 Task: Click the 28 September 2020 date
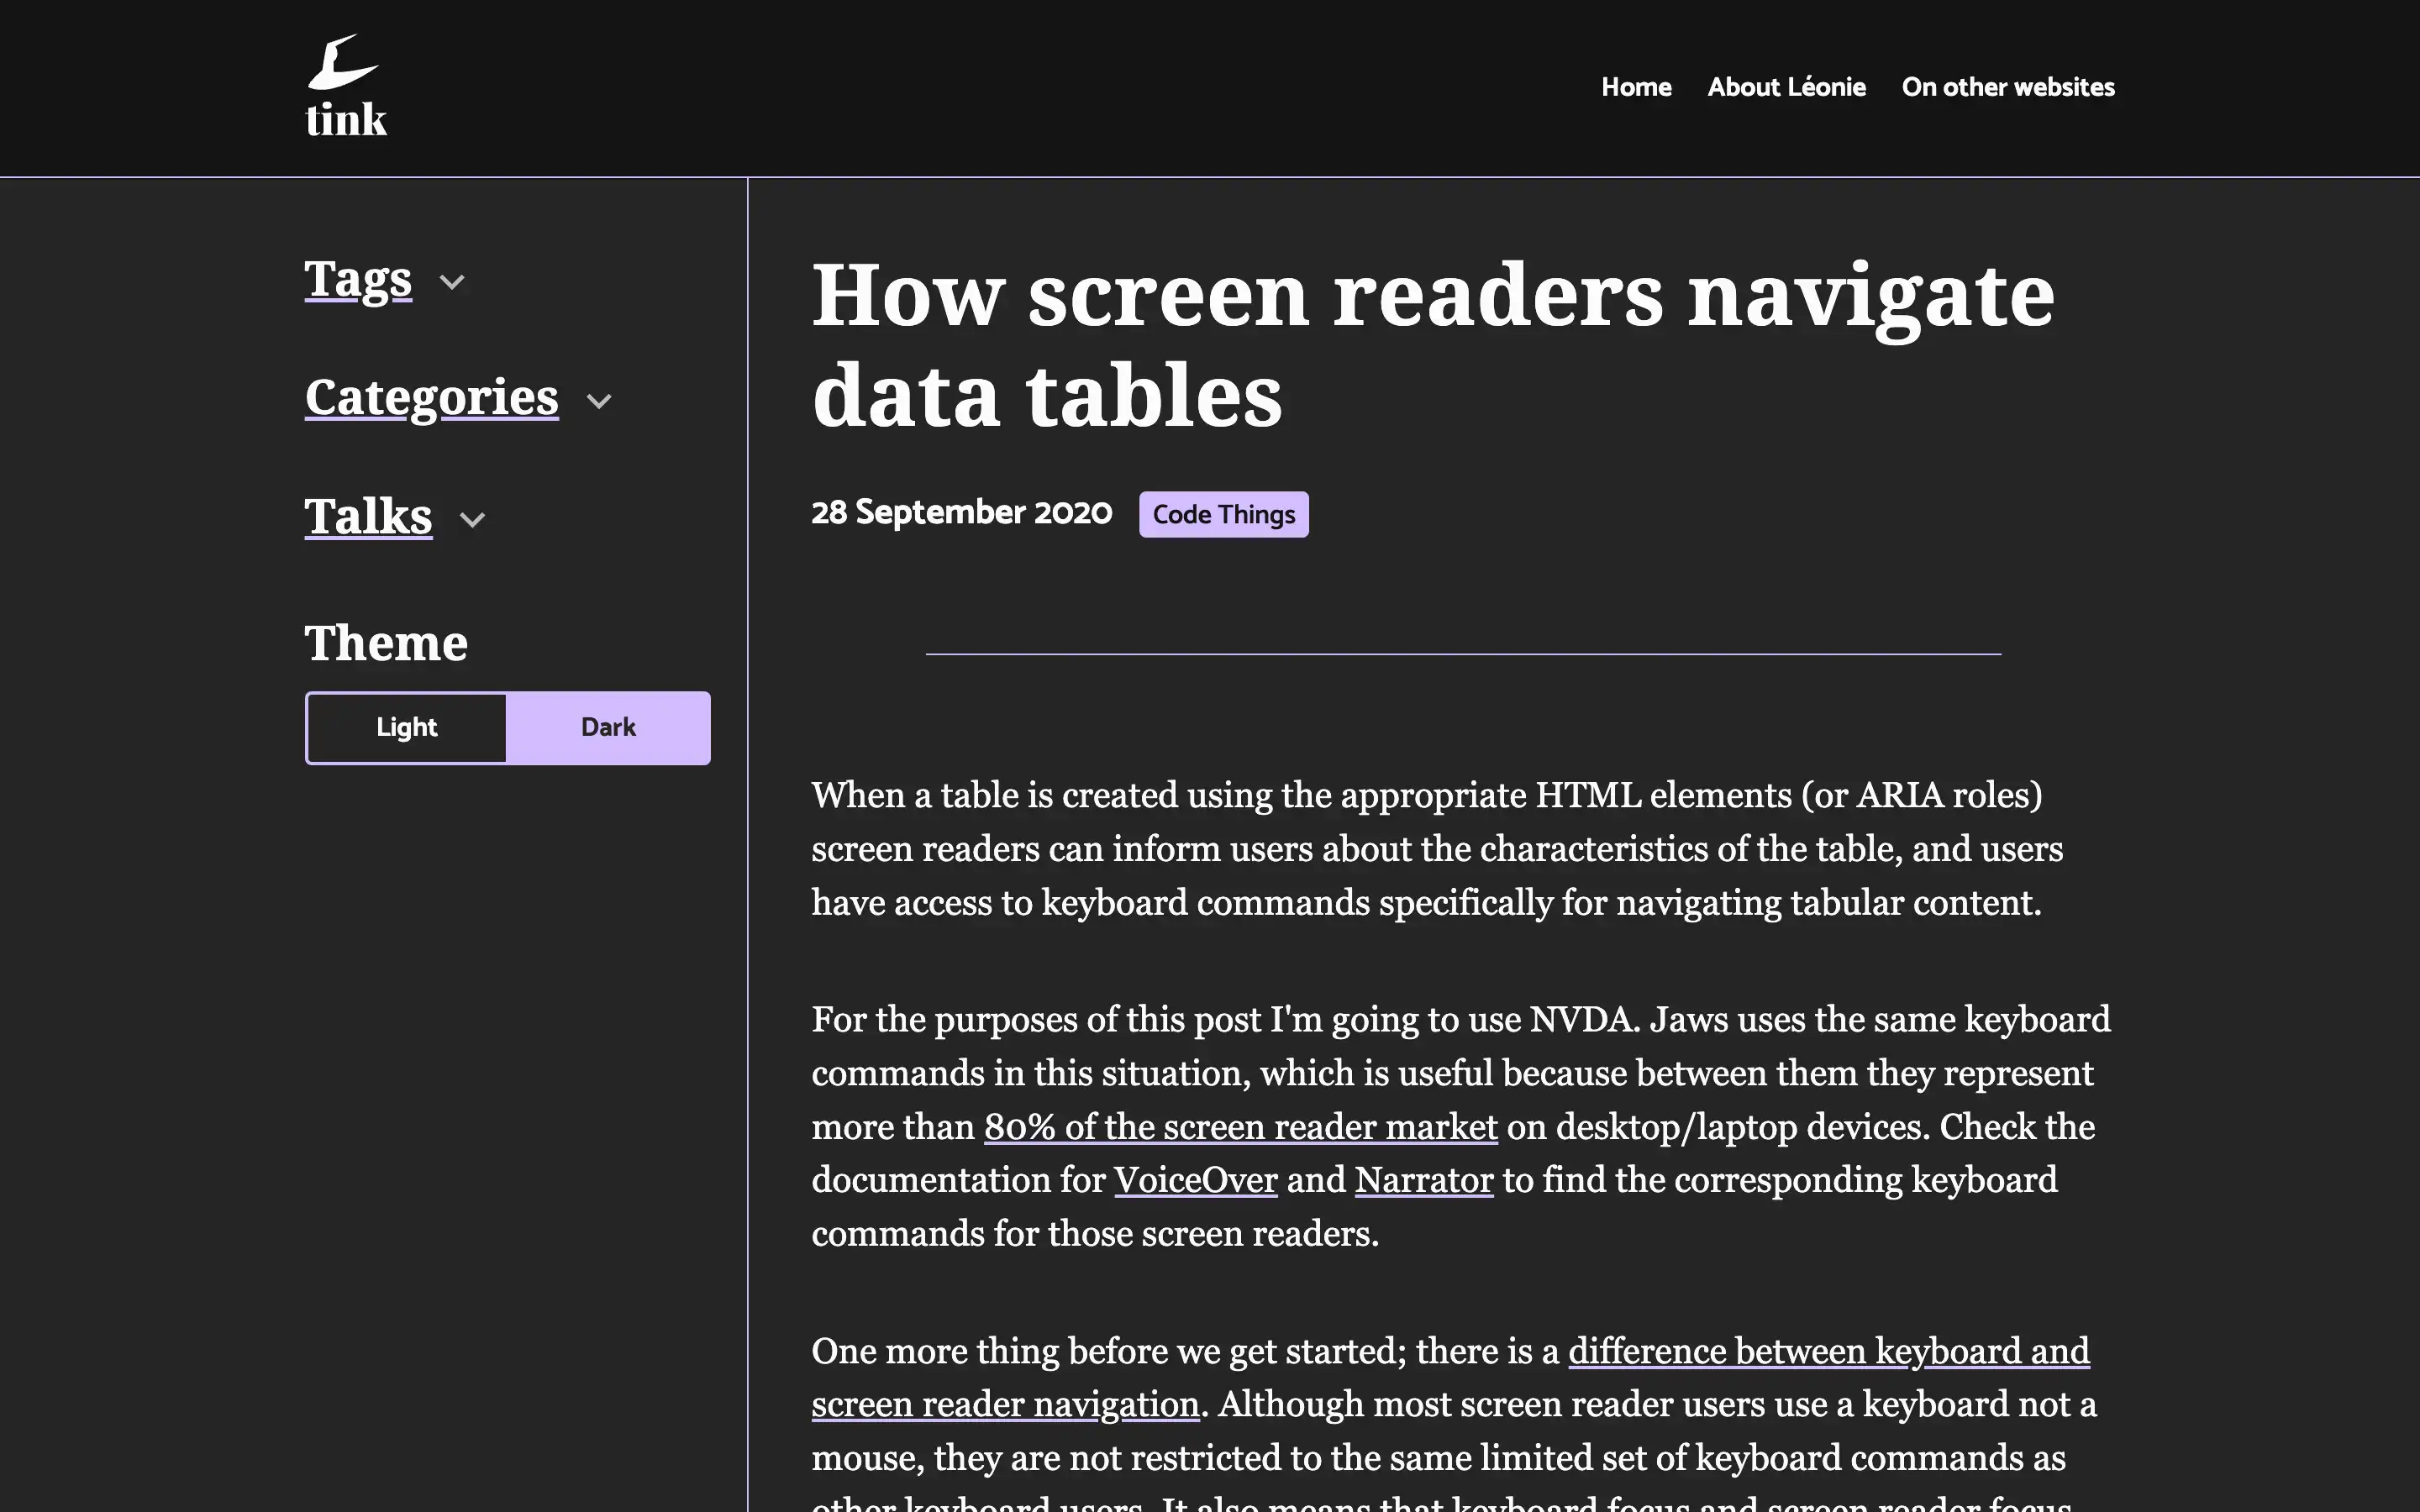[961, 513]
